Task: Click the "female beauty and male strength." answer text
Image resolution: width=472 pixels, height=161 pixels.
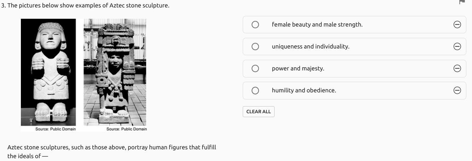Action: (317, 24)
